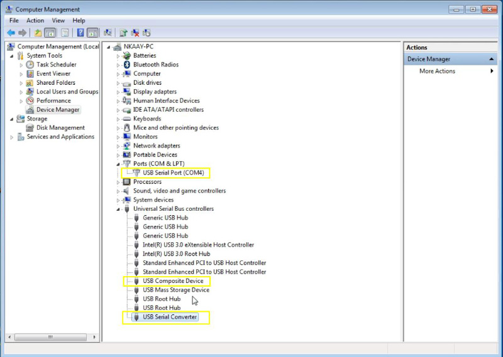Select USB Serial Port (COM4) device
Screen dimensions: 503x357
pos(172,173)
